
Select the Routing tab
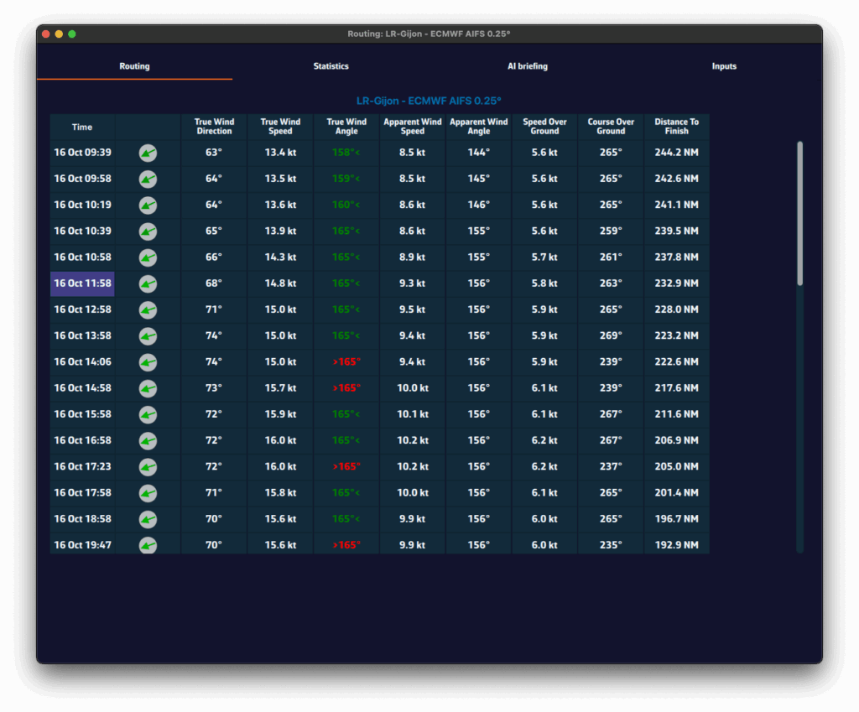[x=134, y=66]
